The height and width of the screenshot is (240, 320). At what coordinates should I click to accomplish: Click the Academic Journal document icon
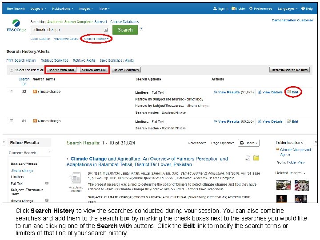pyautogui.click(x=75, y=178)
